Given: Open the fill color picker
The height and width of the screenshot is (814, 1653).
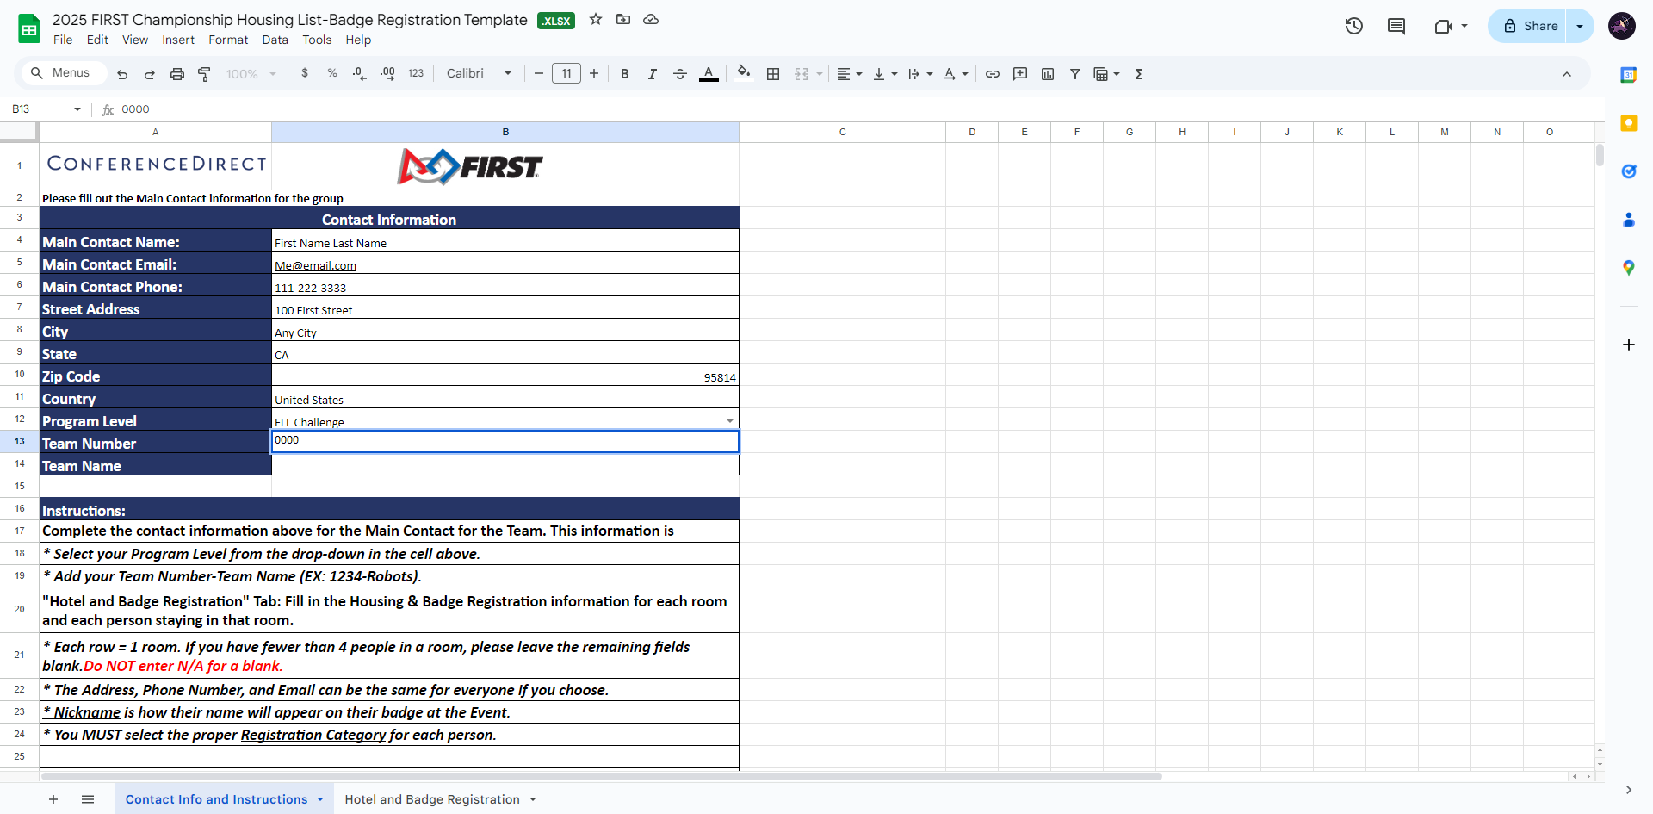Looking at the screenshot, I should coord(744,74).
